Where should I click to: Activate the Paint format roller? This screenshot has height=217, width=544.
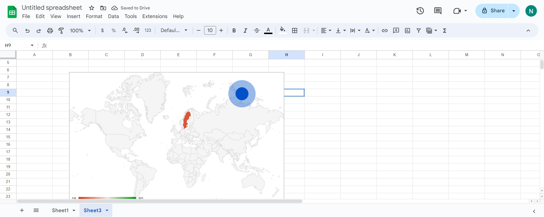[x=61, y=30]
